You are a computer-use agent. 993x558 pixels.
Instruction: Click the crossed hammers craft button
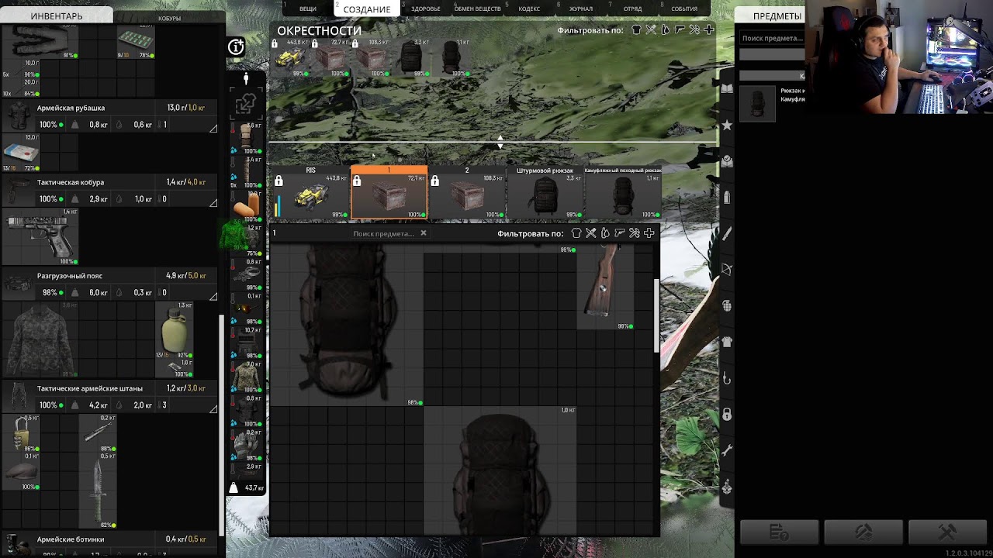coord(947,532)
